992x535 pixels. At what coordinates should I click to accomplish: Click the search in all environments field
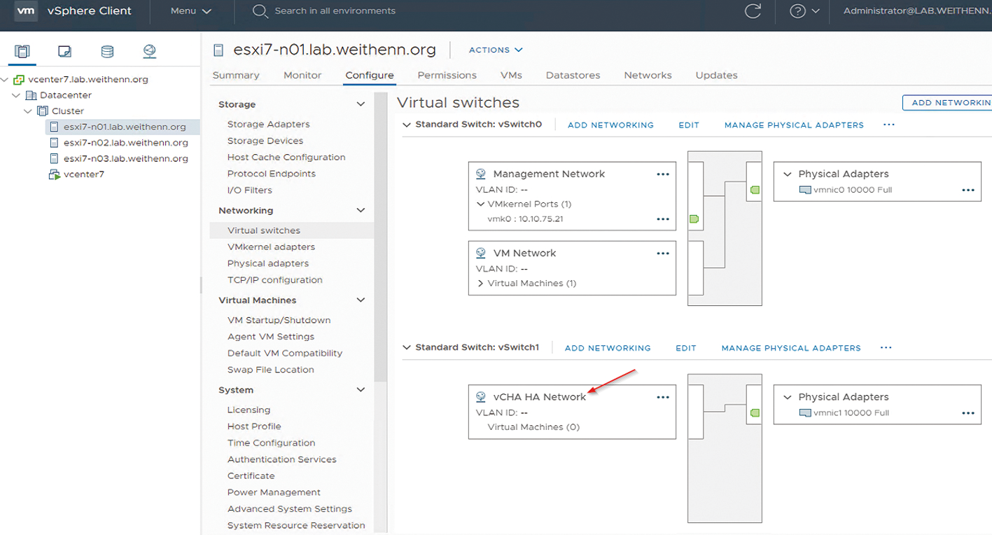[335, 11]
